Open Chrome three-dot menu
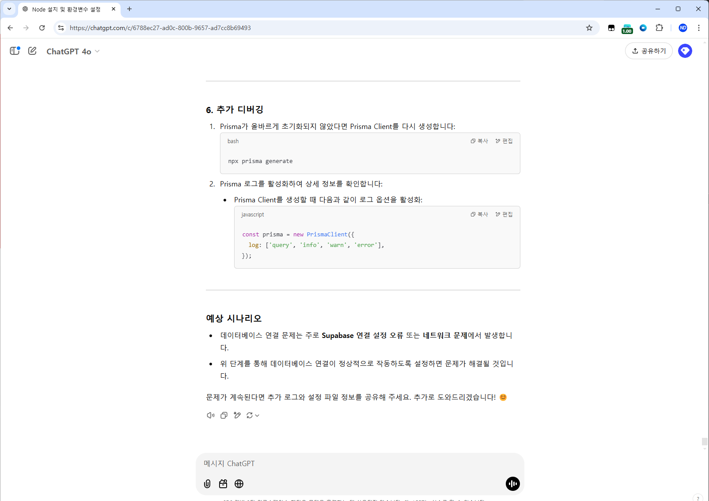This screenshot has height=501, width=709. tap(699, 28)
